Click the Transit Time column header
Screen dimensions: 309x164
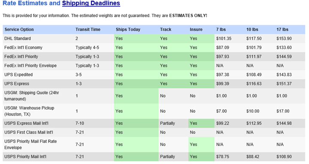(88, 30)
